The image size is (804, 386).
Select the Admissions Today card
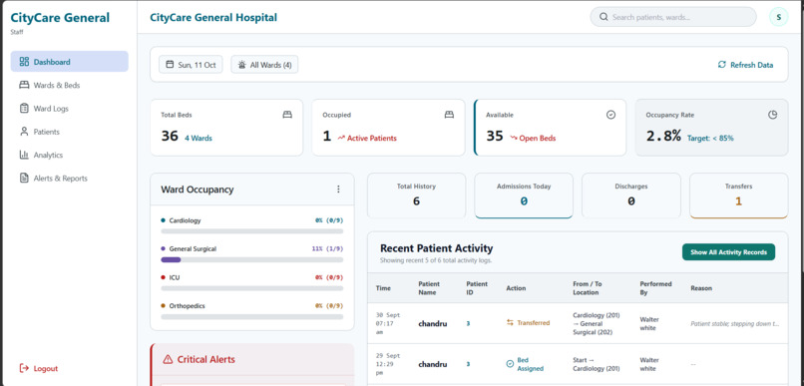click(x=524, y=195)
